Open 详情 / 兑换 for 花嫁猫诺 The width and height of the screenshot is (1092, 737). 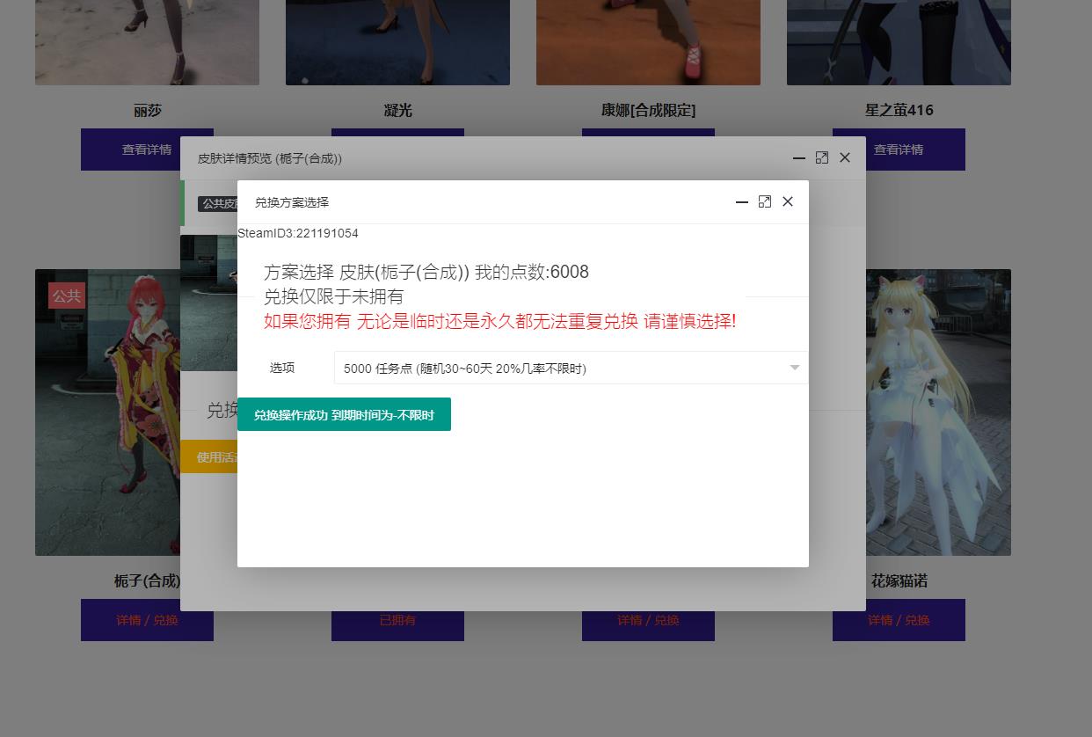(899, 620)
